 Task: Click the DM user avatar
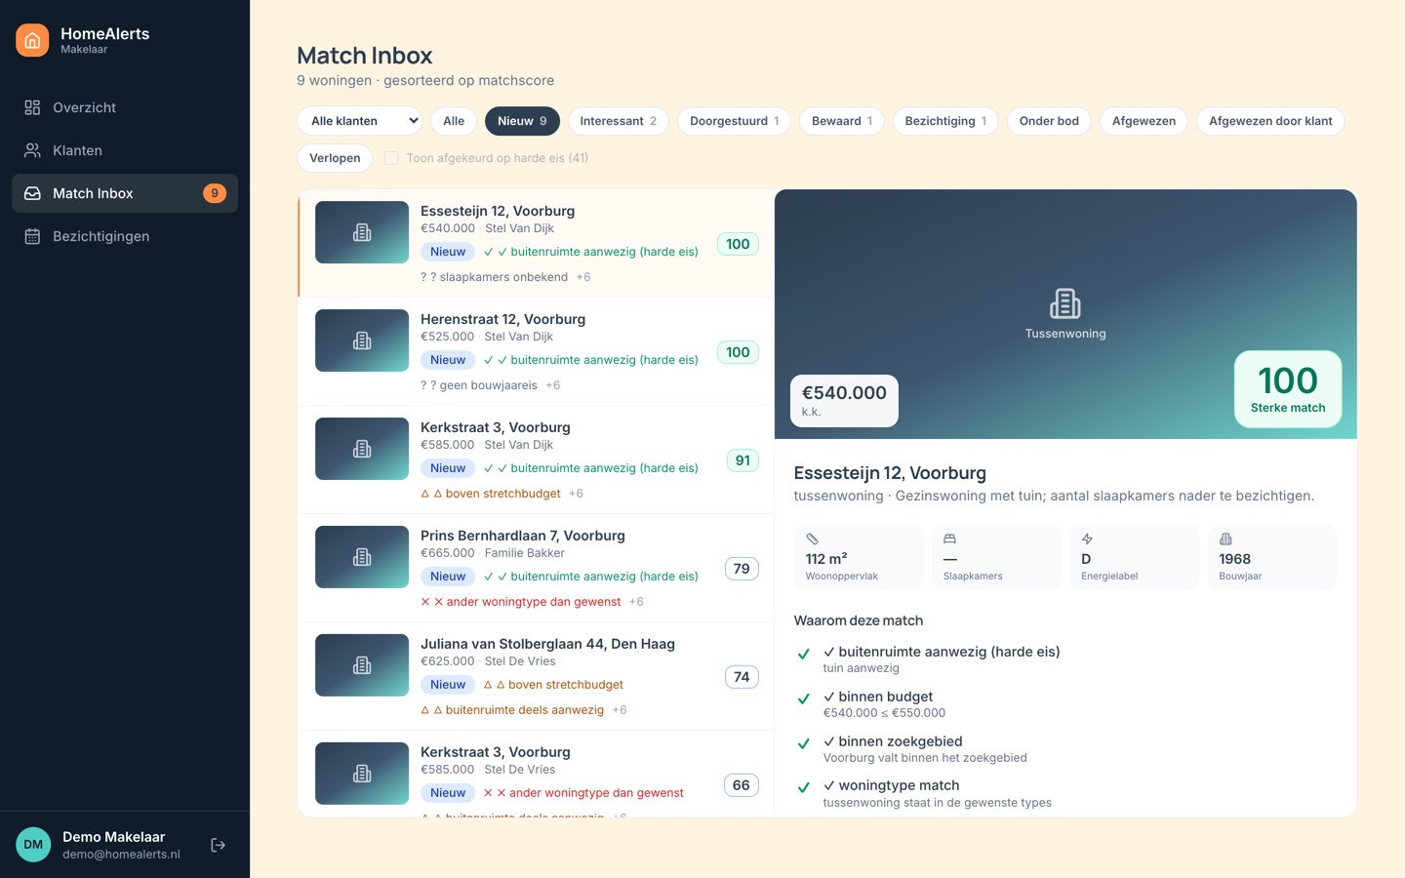[33, 845]
